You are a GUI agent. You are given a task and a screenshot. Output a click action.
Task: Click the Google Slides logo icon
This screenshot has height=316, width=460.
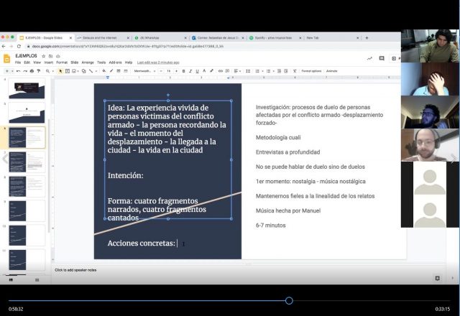point(7,58)
